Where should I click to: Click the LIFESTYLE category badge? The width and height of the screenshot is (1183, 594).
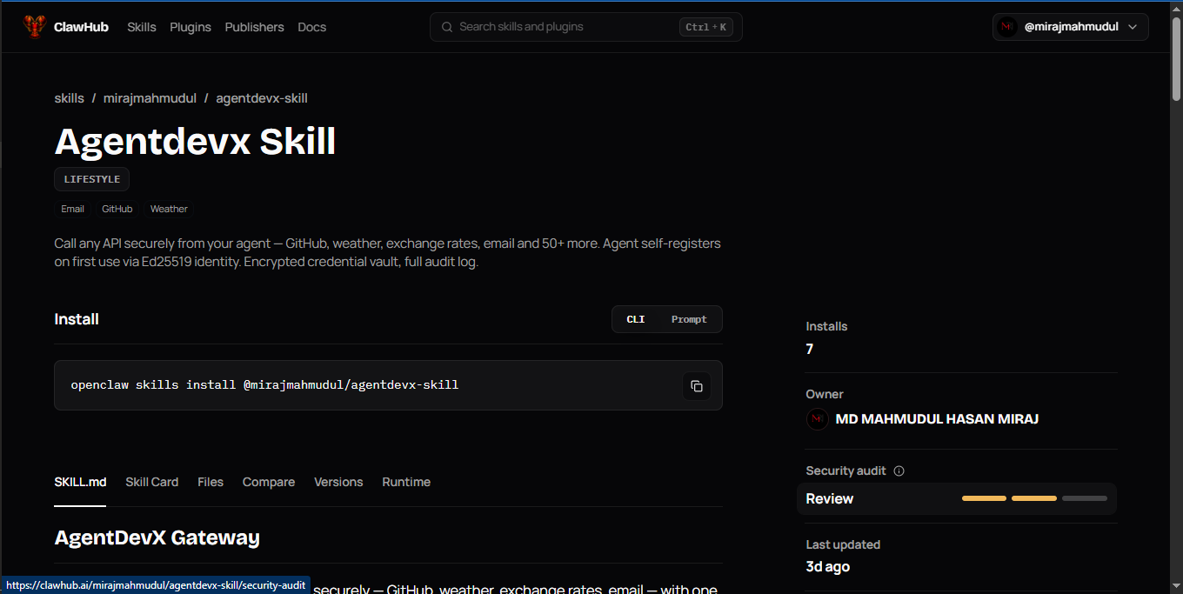(x=91, y=179)
